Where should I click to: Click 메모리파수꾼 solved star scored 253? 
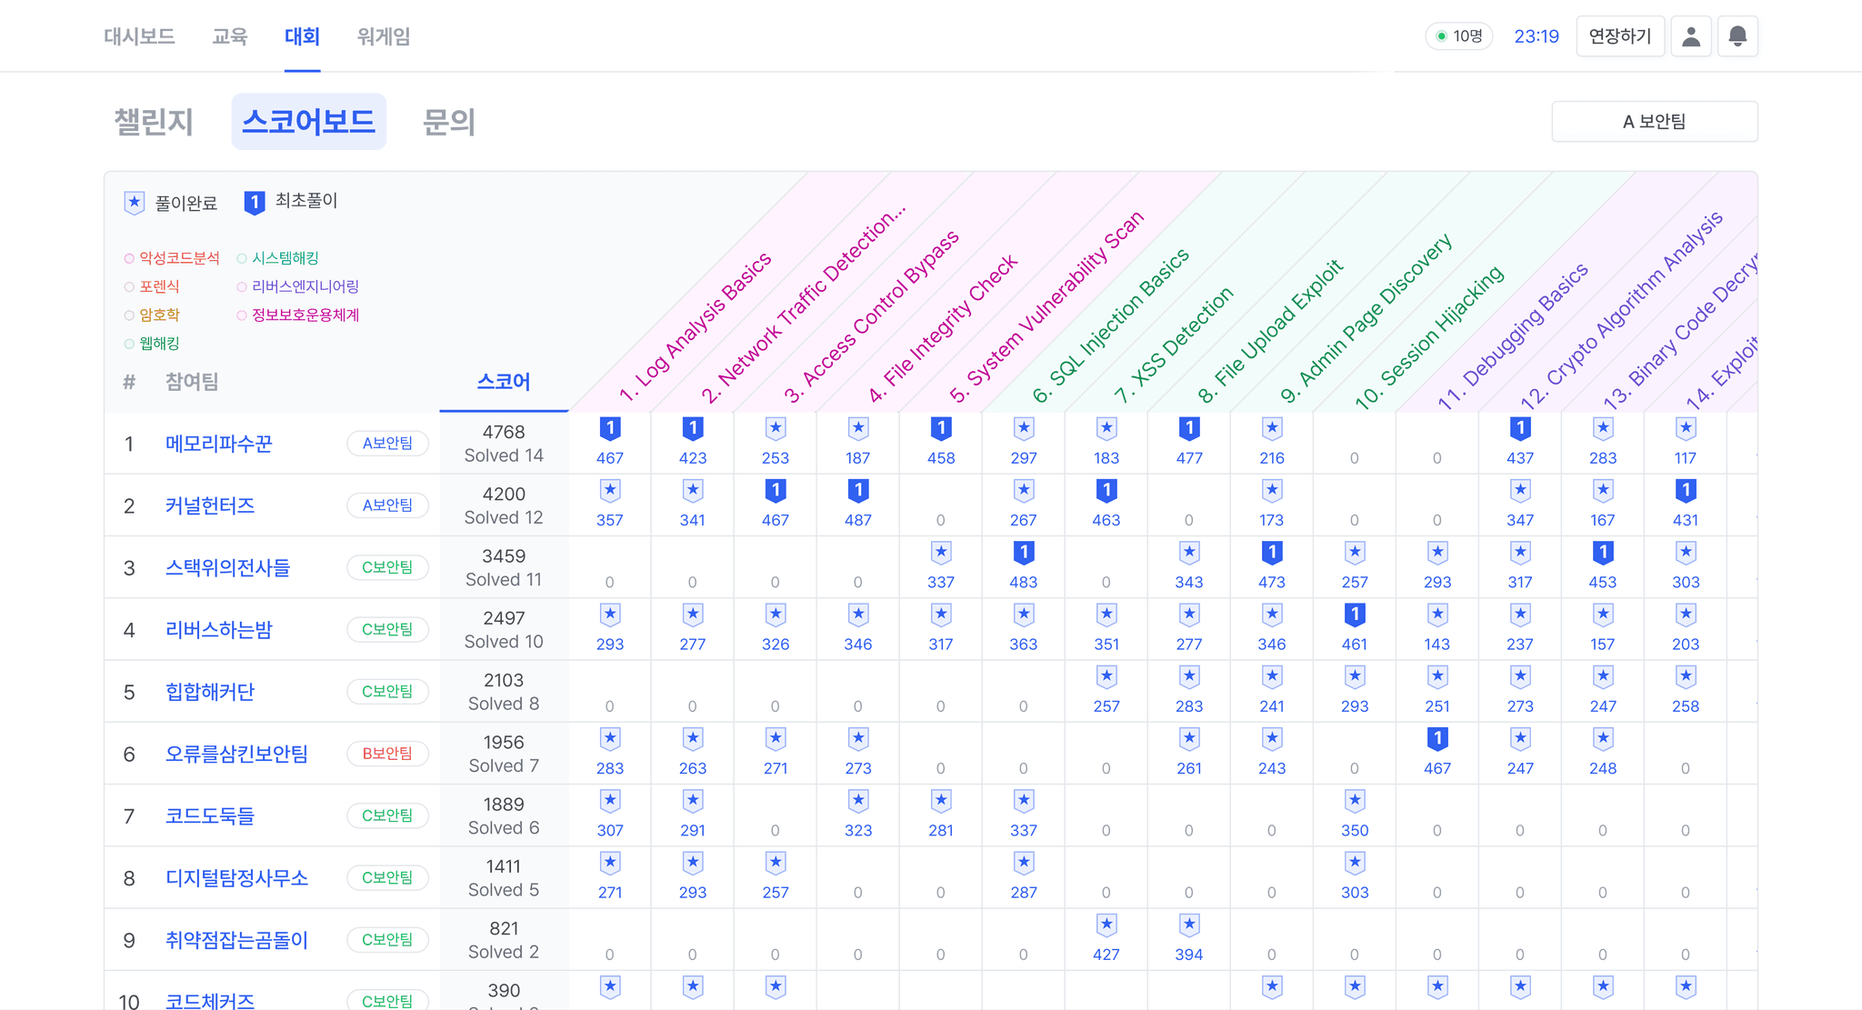point(776,428)
